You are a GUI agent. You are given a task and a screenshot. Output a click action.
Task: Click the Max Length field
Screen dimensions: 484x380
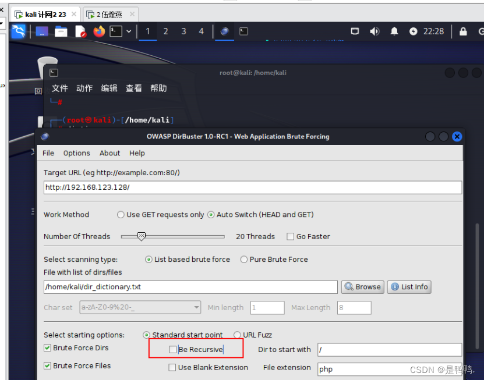coord(354,307)
